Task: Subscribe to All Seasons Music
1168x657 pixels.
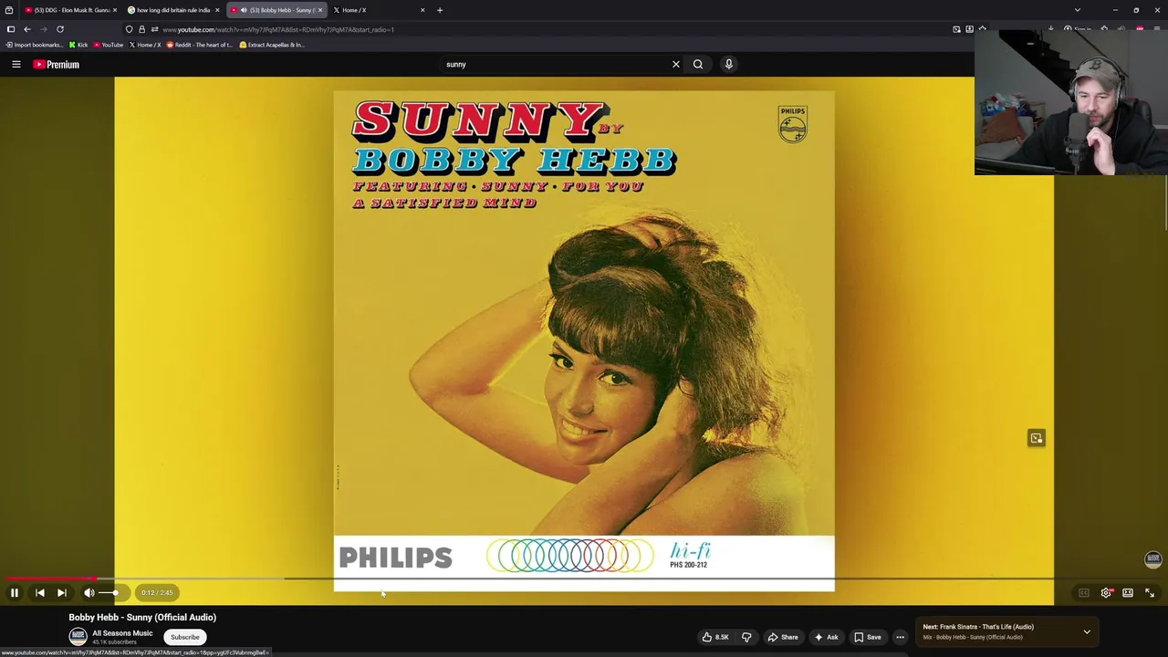Action: 185,637
